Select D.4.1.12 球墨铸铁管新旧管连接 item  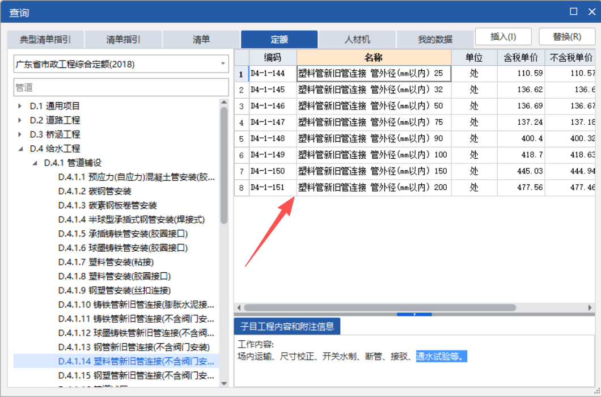coord(136,333)
